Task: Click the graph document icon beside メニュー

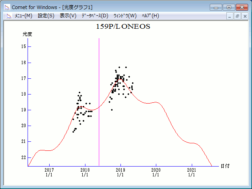Action: click(x=9, y=16)
